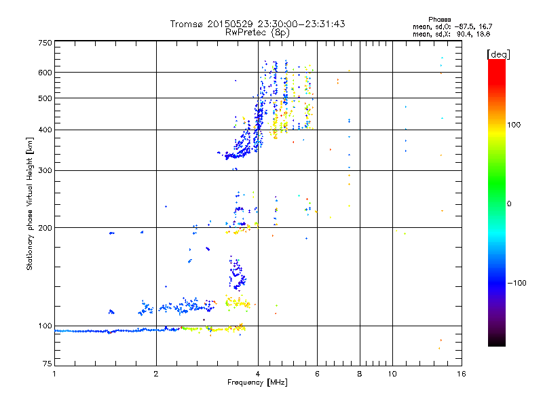Click the '600' y-axis tick label
The image size is (543, 407).
pyautogui.click(x=45, y=73)
